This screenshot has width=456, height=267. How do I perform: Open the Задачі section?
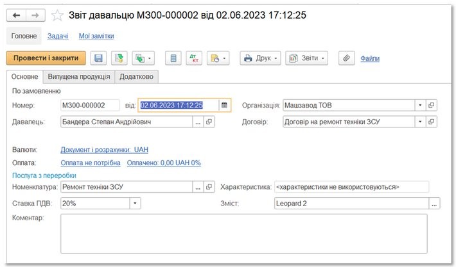pos(58,36)
